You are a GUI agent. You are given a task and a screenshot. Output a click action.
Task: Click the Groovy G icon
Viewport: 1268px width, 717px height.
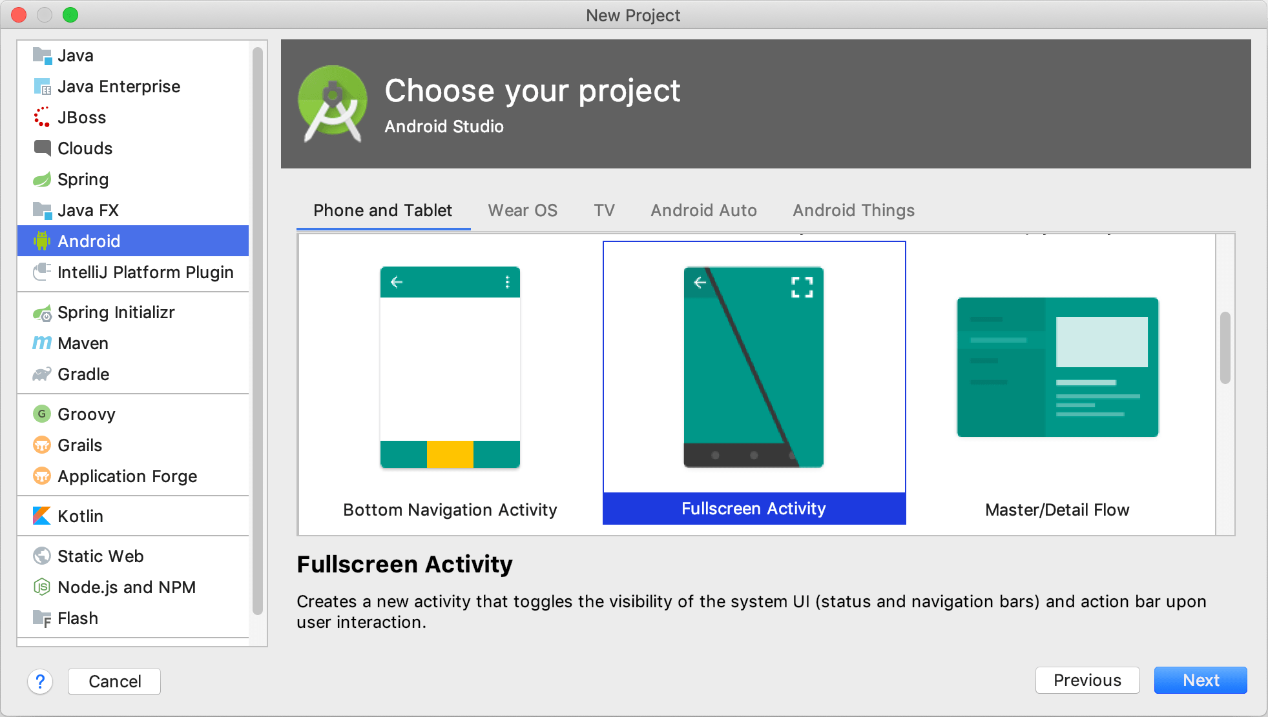tap(42, 414)
